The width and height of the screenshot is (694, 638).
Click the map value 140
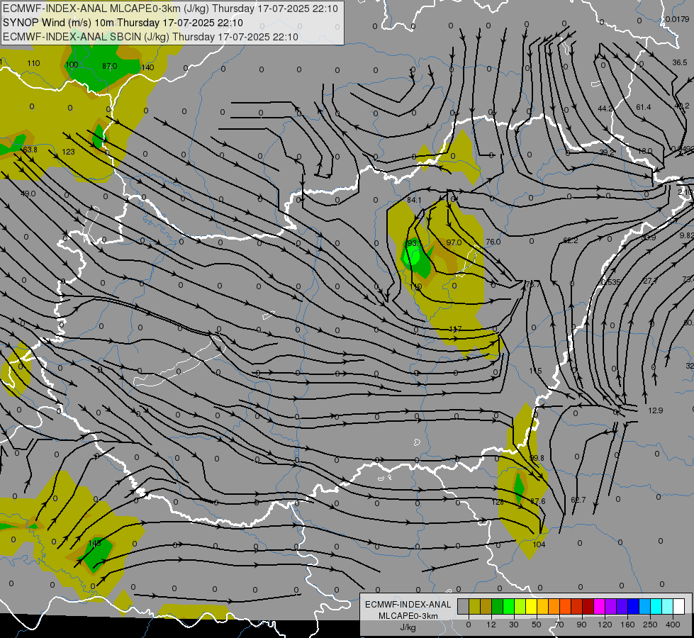pyautogui.click(x=147, y=67)
